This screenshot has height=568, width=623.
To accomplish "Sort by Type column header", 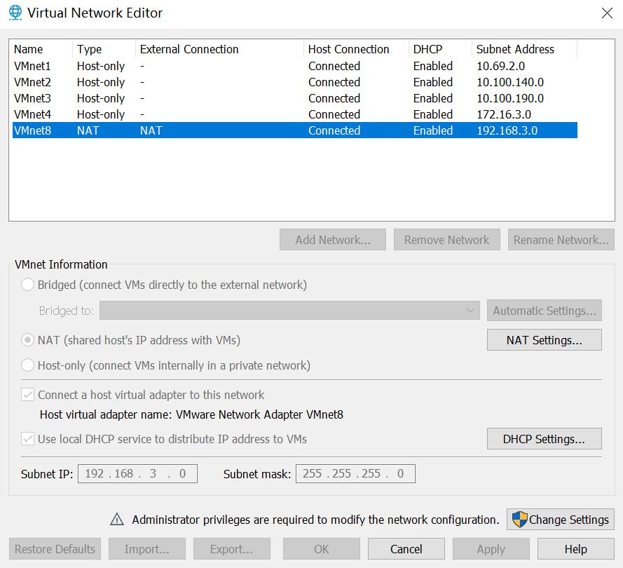I will click(x=104, y=49).
